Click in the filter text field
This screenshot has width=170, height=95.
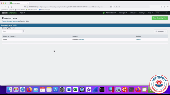tap(12, 31)
